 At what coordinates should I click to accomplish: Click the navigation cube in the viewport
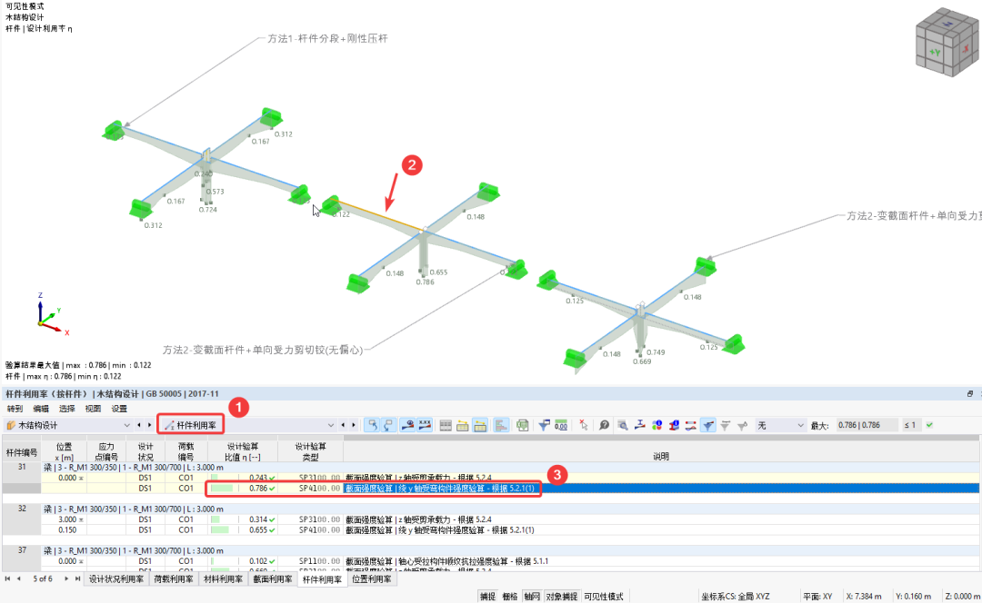pyautogui.click(x=947, y=43)
